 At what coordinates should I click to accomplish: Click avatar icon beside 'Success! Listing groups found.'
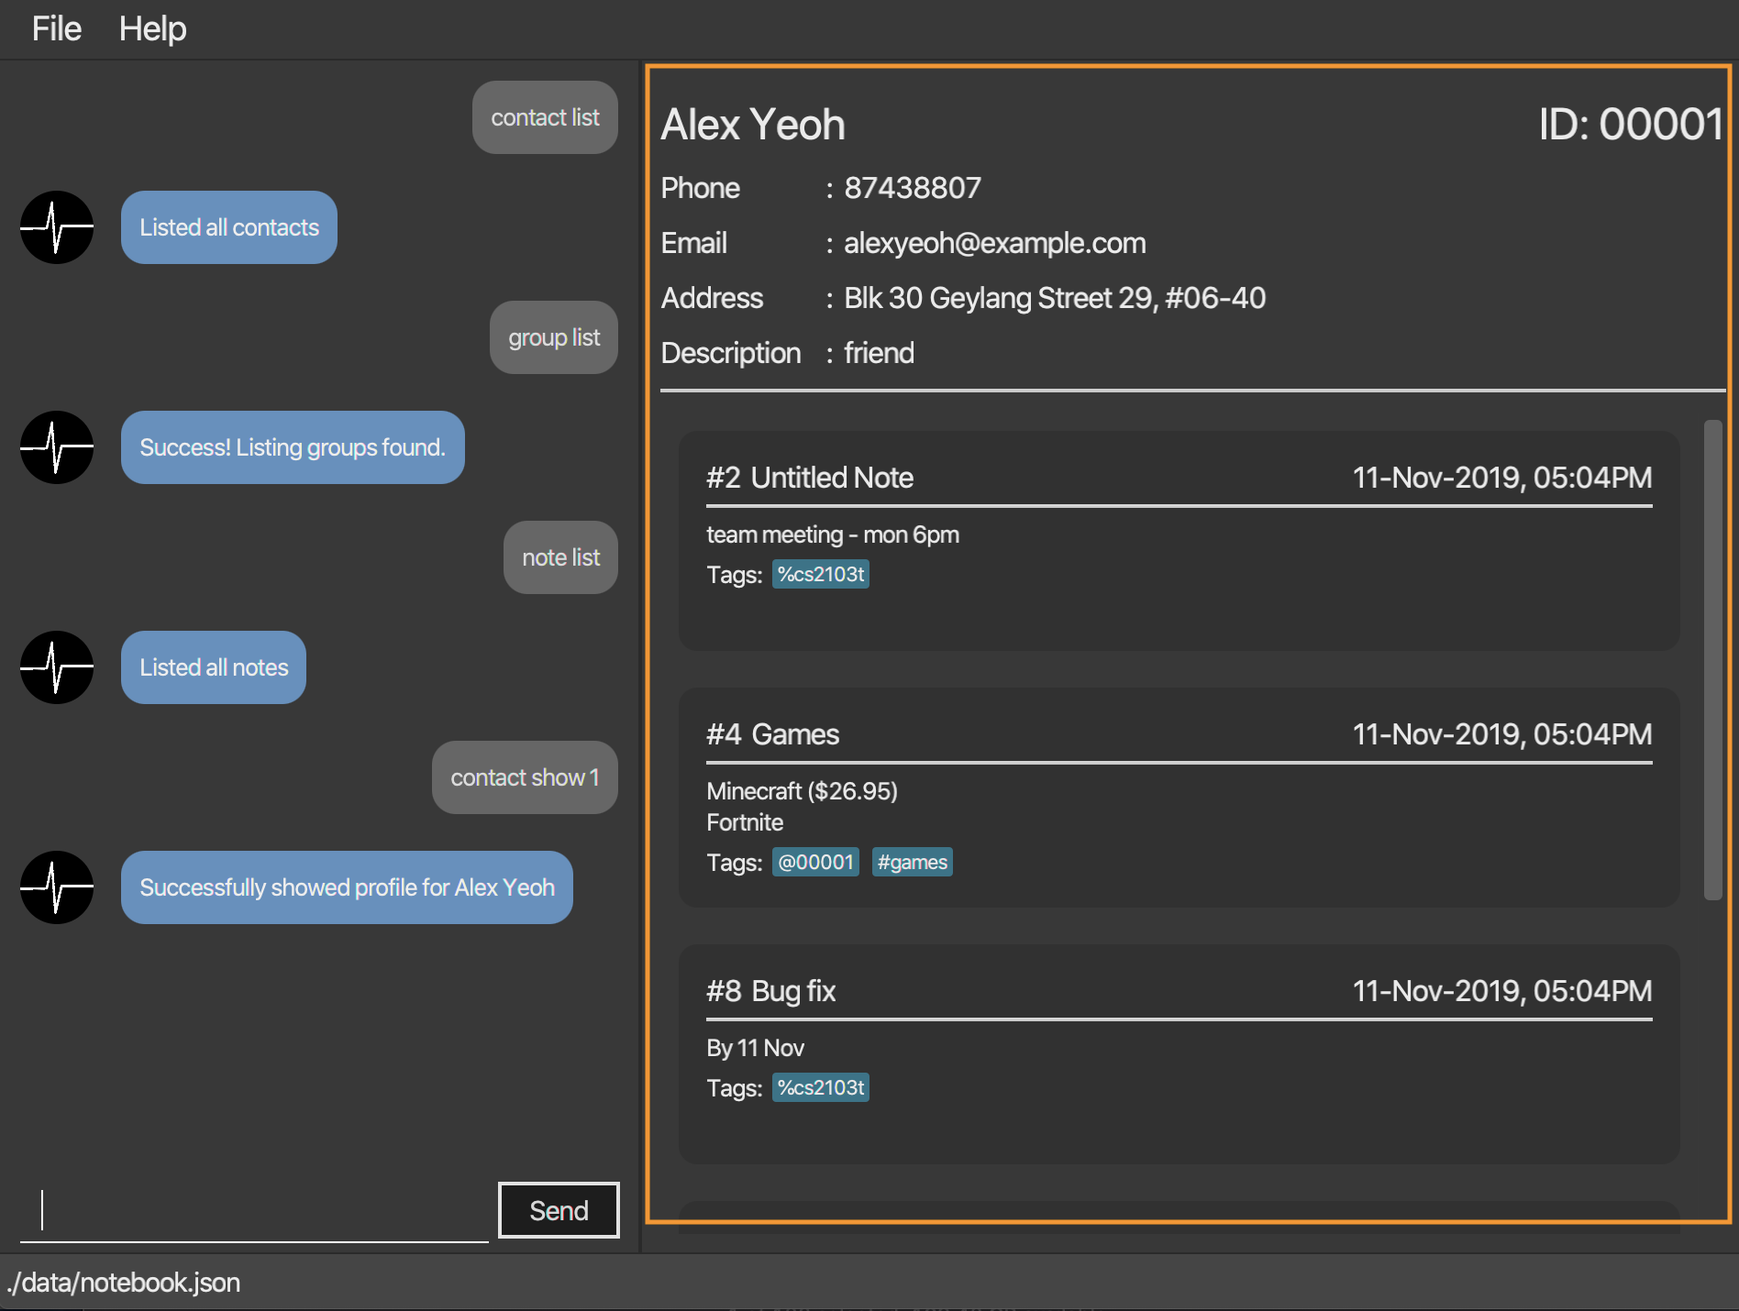tap(57, 447)
